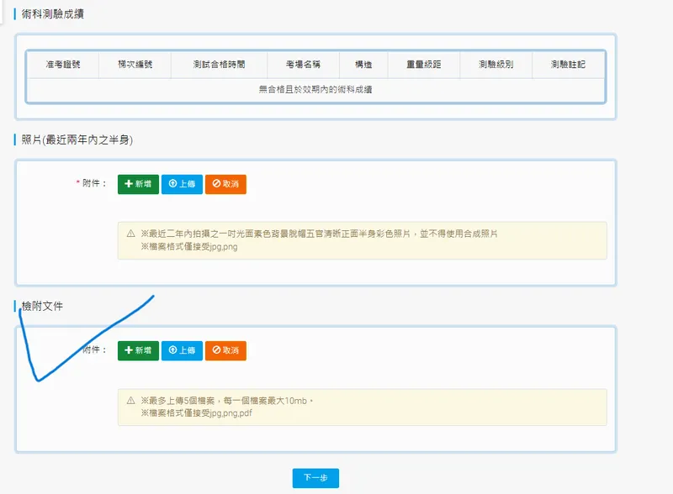Select the 測試合格時間 column header
673x494 pixels.
219,65
